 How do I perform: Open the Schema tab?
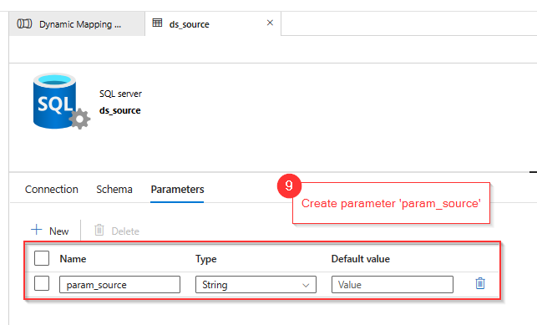click(114, 190)
